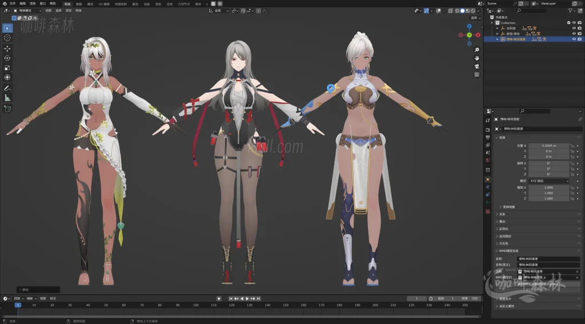The width and height of the screenshot is (585, 324).
Task: Click the Location X value field
Action: (x=549, y=146)
